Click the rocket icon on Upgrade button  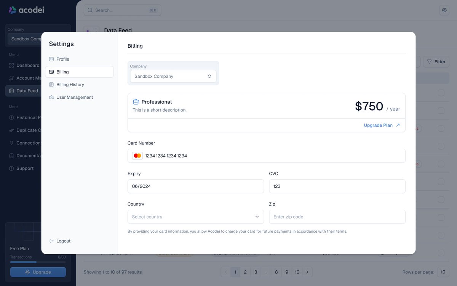point(27,272)
